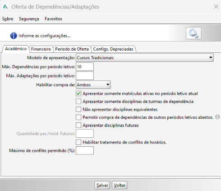The width and height of the screenshot is (221, 191).
Task: Open the Segurança menu
Action: click(29, 19)
